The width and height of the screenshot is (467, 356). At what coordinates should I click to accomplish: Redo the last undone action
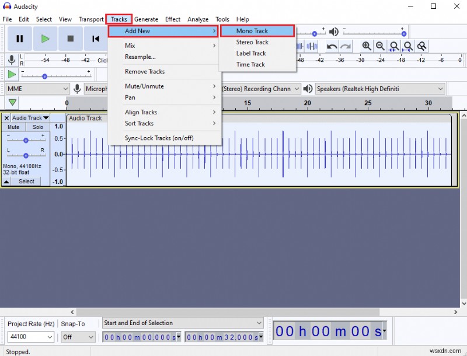click(x=346, y=47)
